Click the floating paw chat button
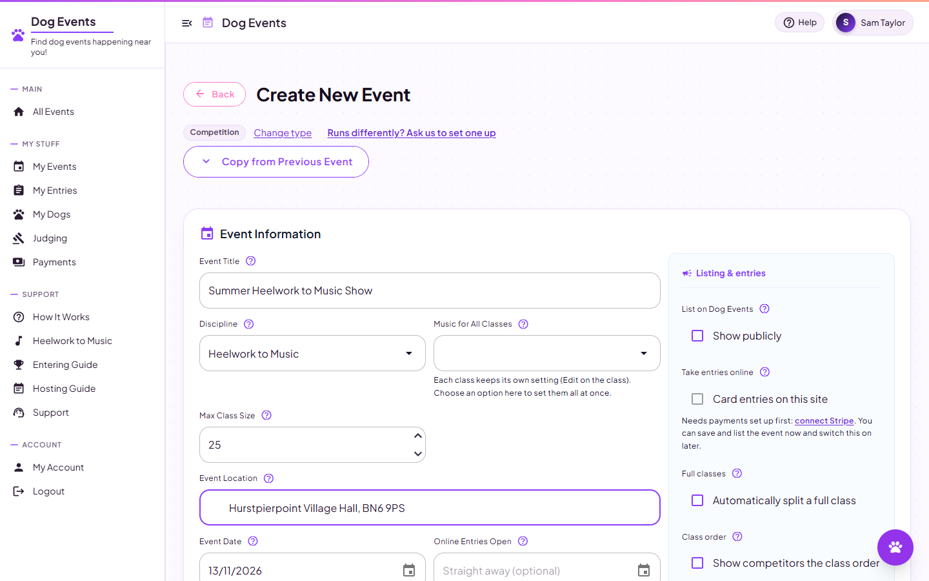The height and width of the screenshot is (581, 929). click(895, 547)
